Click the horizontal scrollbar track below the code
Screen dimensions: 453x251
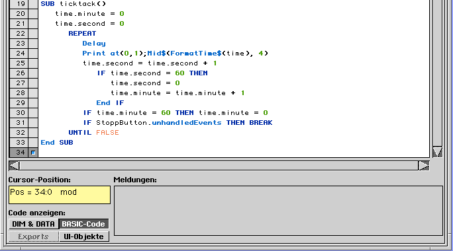219,166
